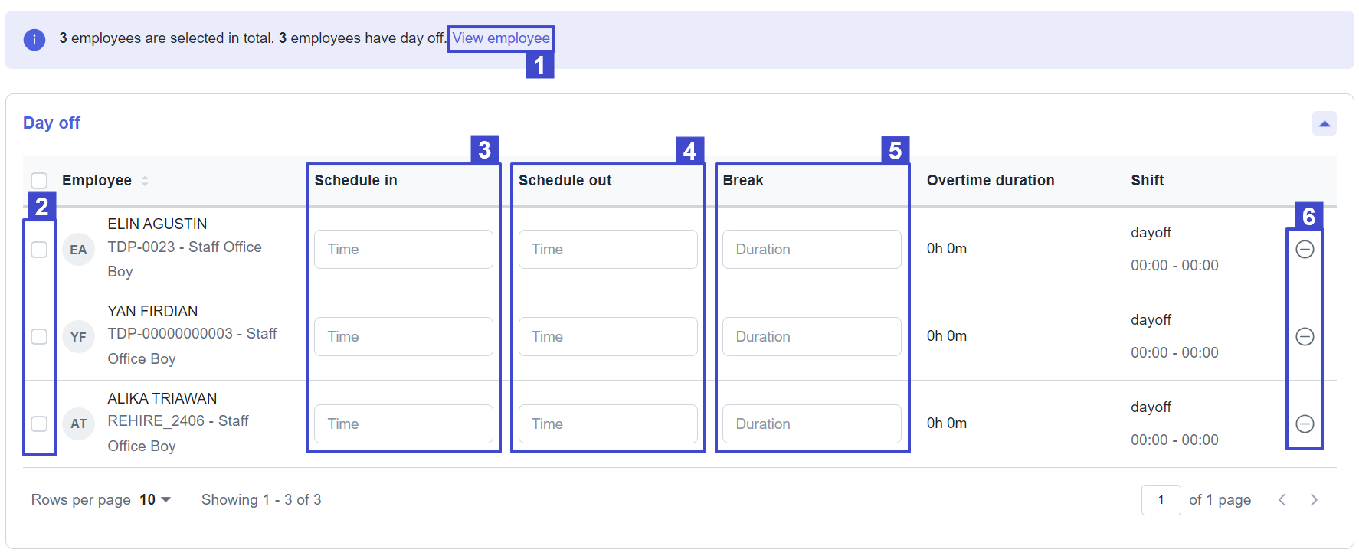The image size is (1359, 556).
Task: Click the remove icon for Alika Triawan
Action: pos(1305,424)
